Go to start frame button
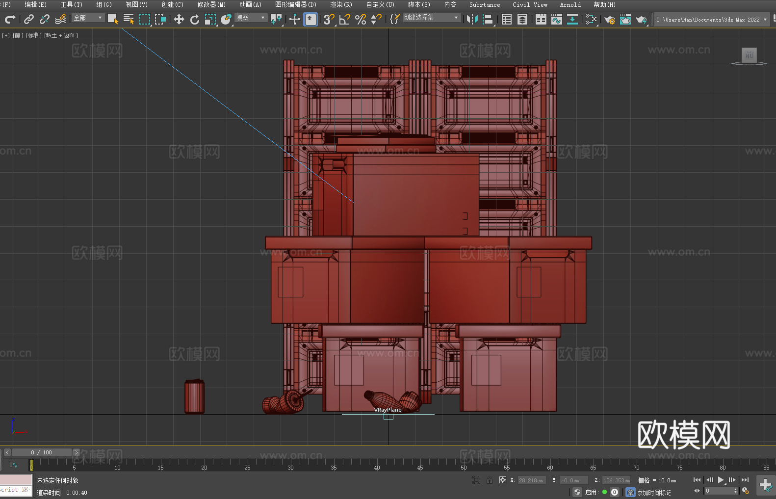Image resolution: width=776 pixels, height=499 pixels. (x=697, y=480)
